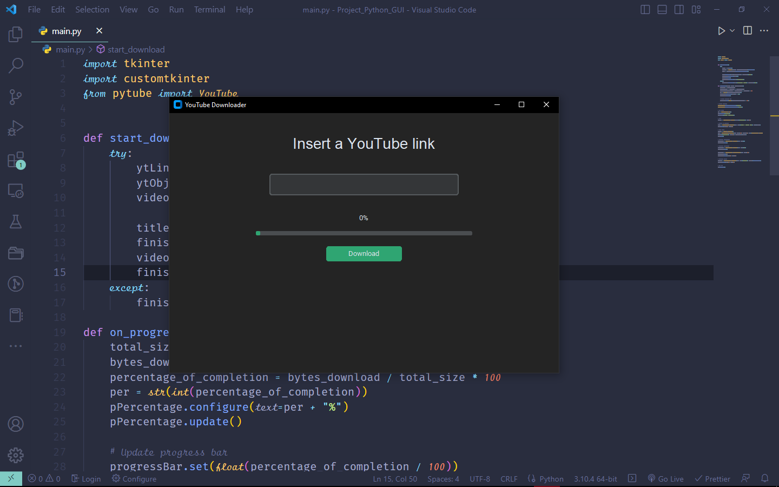Close the main.py editor tab
This screenshot has width=779, height=487.
pos(99,31)
